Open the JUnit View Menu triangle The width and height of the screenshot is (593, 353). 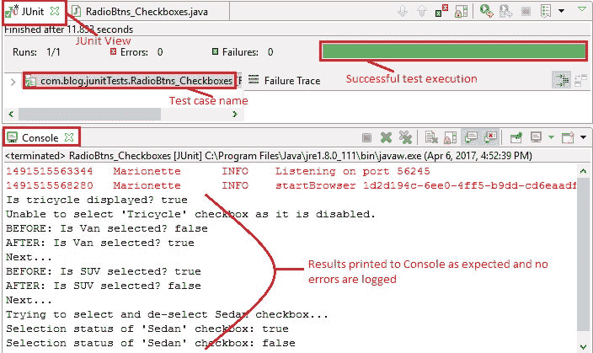click(x=582, y=9)
